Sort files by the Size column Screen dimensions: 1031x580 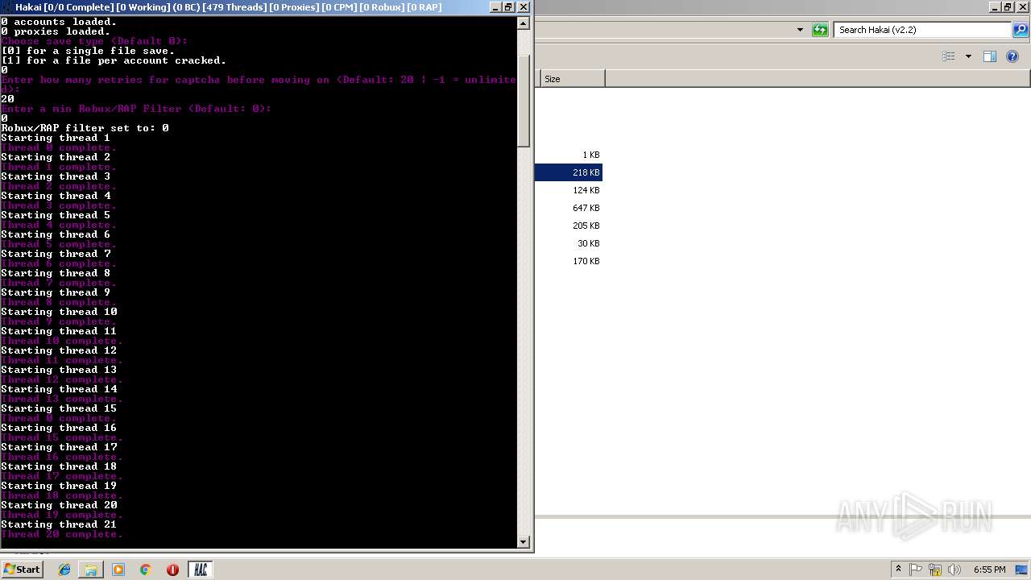[x=572, y=79]
